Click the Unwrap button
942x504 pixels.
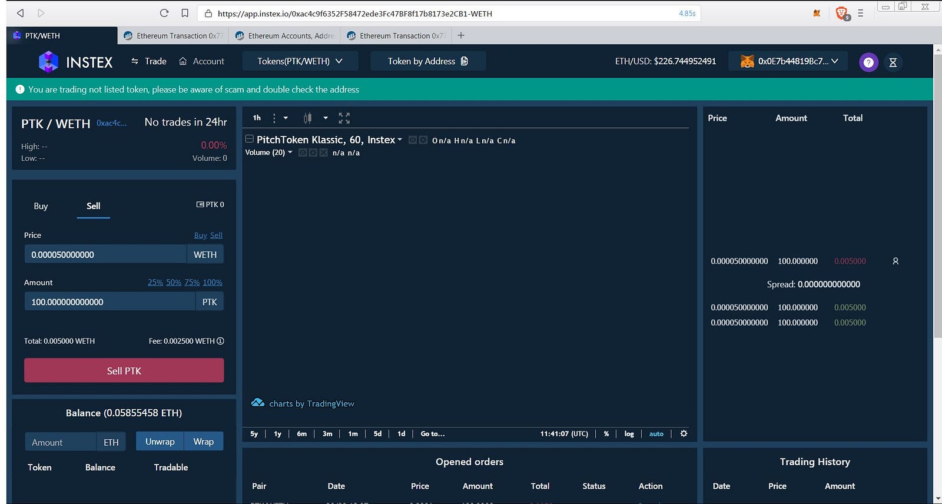click(160, 442)
